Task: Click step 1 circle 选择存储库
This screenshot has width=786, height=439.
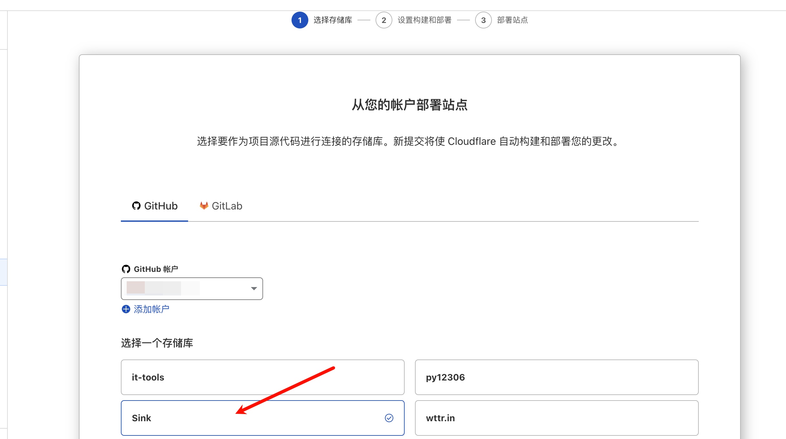Action: point(300,20)
